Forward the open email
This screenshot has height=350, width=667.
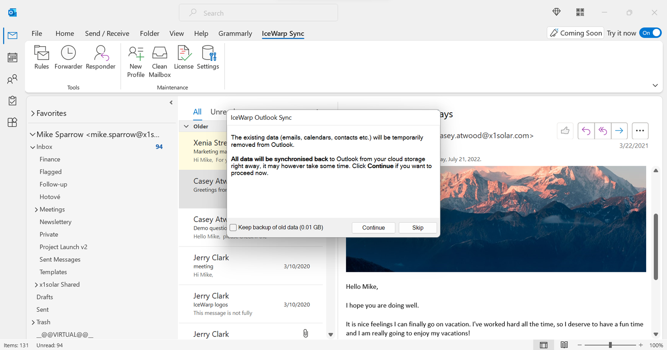[x=619, y=131]
